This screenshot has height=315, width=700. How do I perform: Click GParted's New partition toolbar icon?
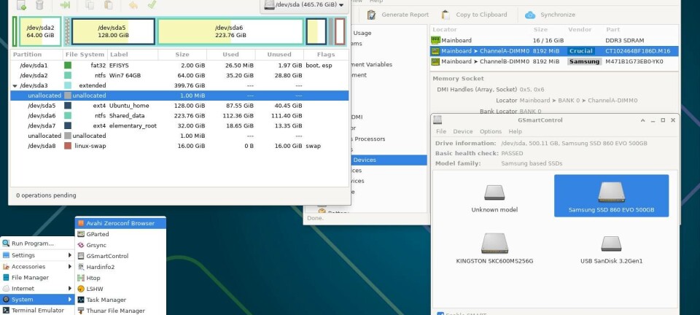point(21,5)
